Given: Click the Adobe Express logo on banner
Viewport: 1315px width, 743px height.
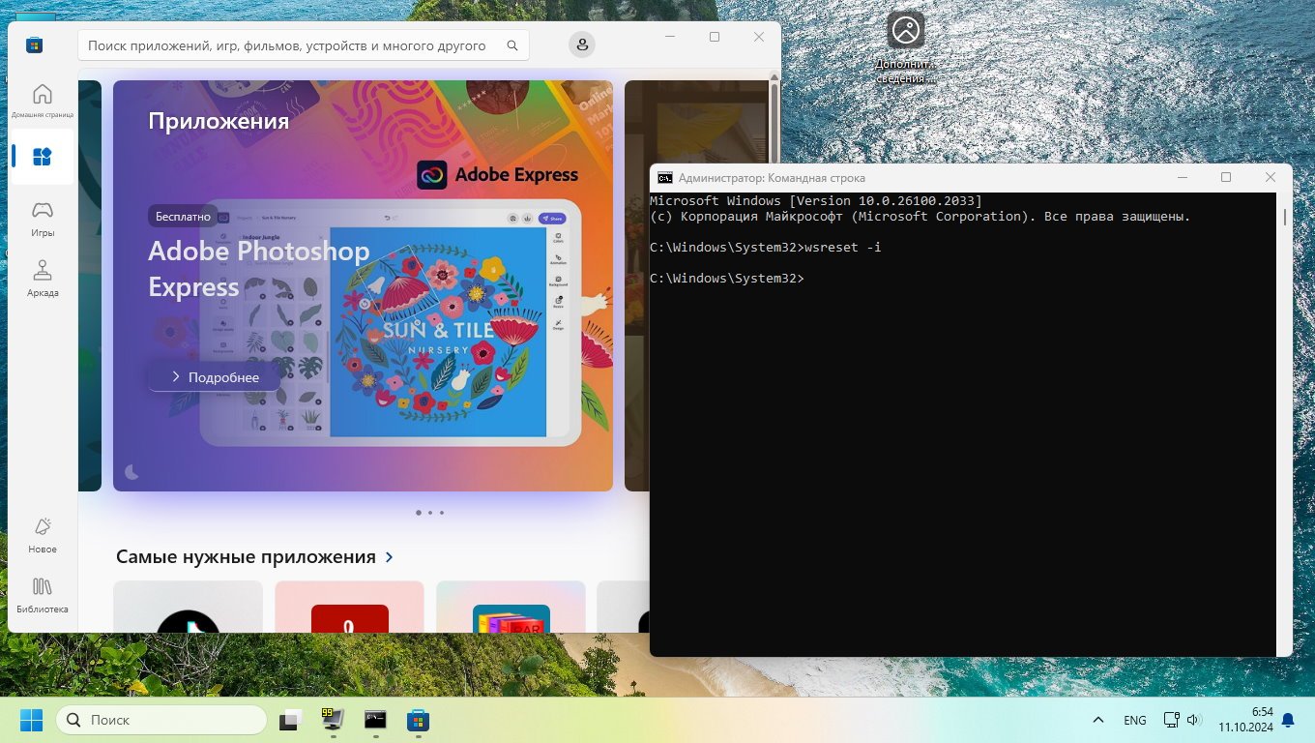Looking at the screenshot, I should pos(498,175).
